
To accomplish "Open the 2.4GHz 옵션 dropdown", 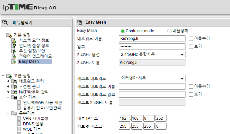I will coord(152,55).
